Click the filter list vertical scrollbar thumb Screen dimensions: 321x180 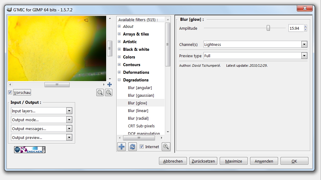pyautogui.click(x=168, y=44)
